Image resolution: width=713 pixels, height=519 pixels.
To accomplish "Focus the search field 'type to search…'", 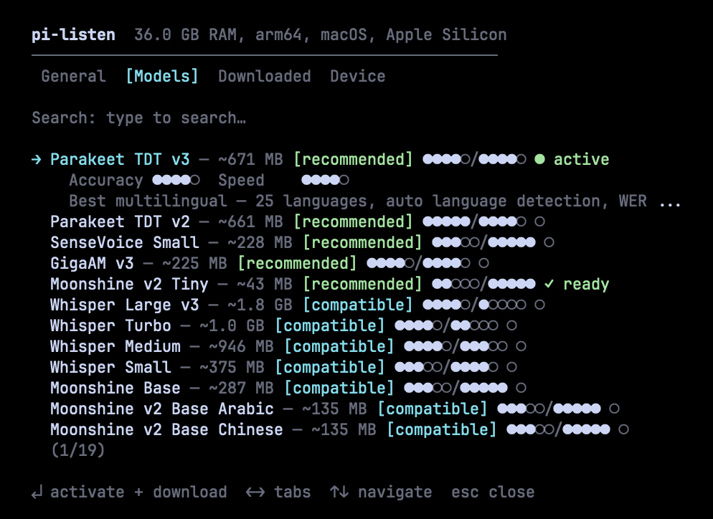I will point(176,118).
